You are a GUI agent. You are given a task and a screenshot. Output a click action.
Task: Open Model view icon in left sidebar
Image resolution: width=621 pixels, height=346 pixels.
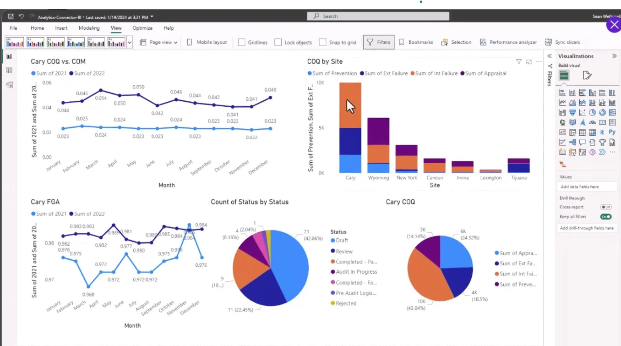(9, 85)
